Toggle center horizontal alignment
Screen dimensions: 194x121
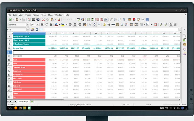(x=75, y=25)
